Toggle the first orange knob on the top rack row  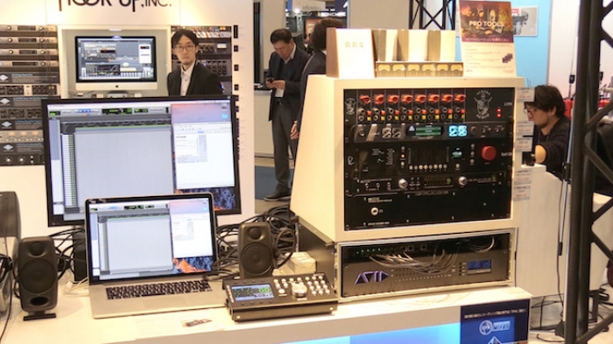[x=366, y=99]
